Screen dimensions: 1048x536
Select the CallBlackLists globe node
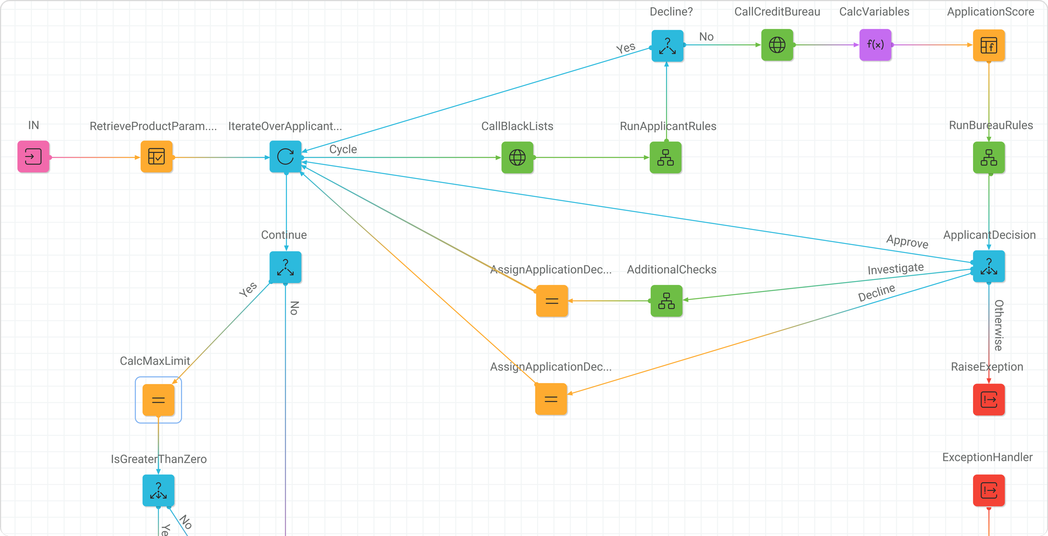click(517, 157)
